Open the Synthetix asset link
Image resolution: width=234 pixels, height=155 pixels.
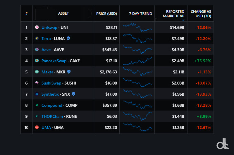[x=50, y=94]
